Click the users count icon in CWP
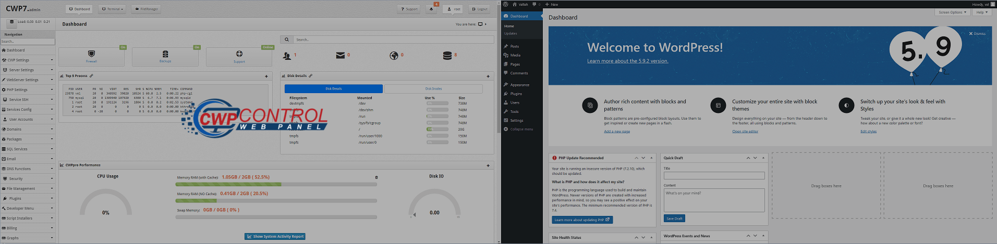The height and width of the screenshot is (244, 997). coord(287,55)
